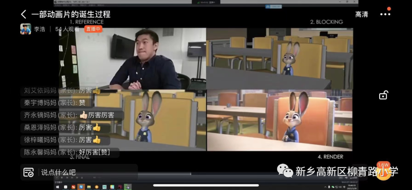This screenshot has height=190, width=412.
Task: Click the microphone icon in system tray
Action: [329, 187]
